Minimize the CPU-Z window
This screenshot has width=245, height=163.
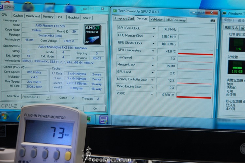[85, 9]
